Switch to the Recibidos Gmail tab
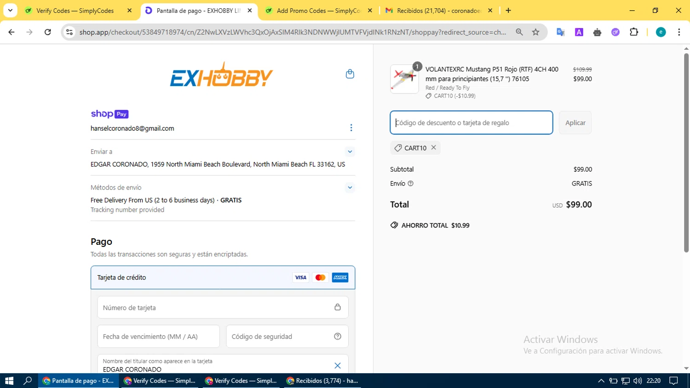This screenshot has height=388, width=690. (438, 11)
